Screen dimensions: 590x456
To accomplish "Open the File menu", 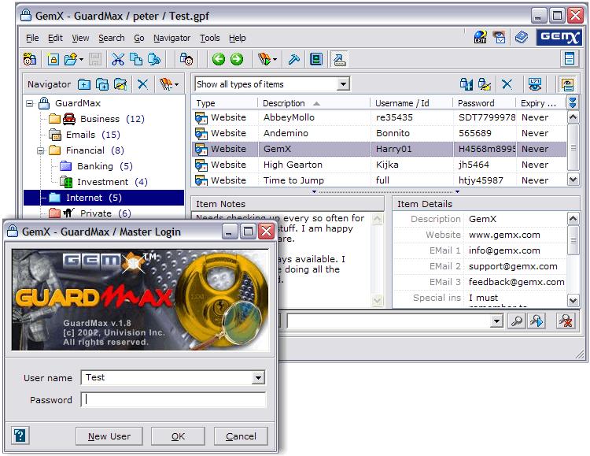I will (32, 38).
